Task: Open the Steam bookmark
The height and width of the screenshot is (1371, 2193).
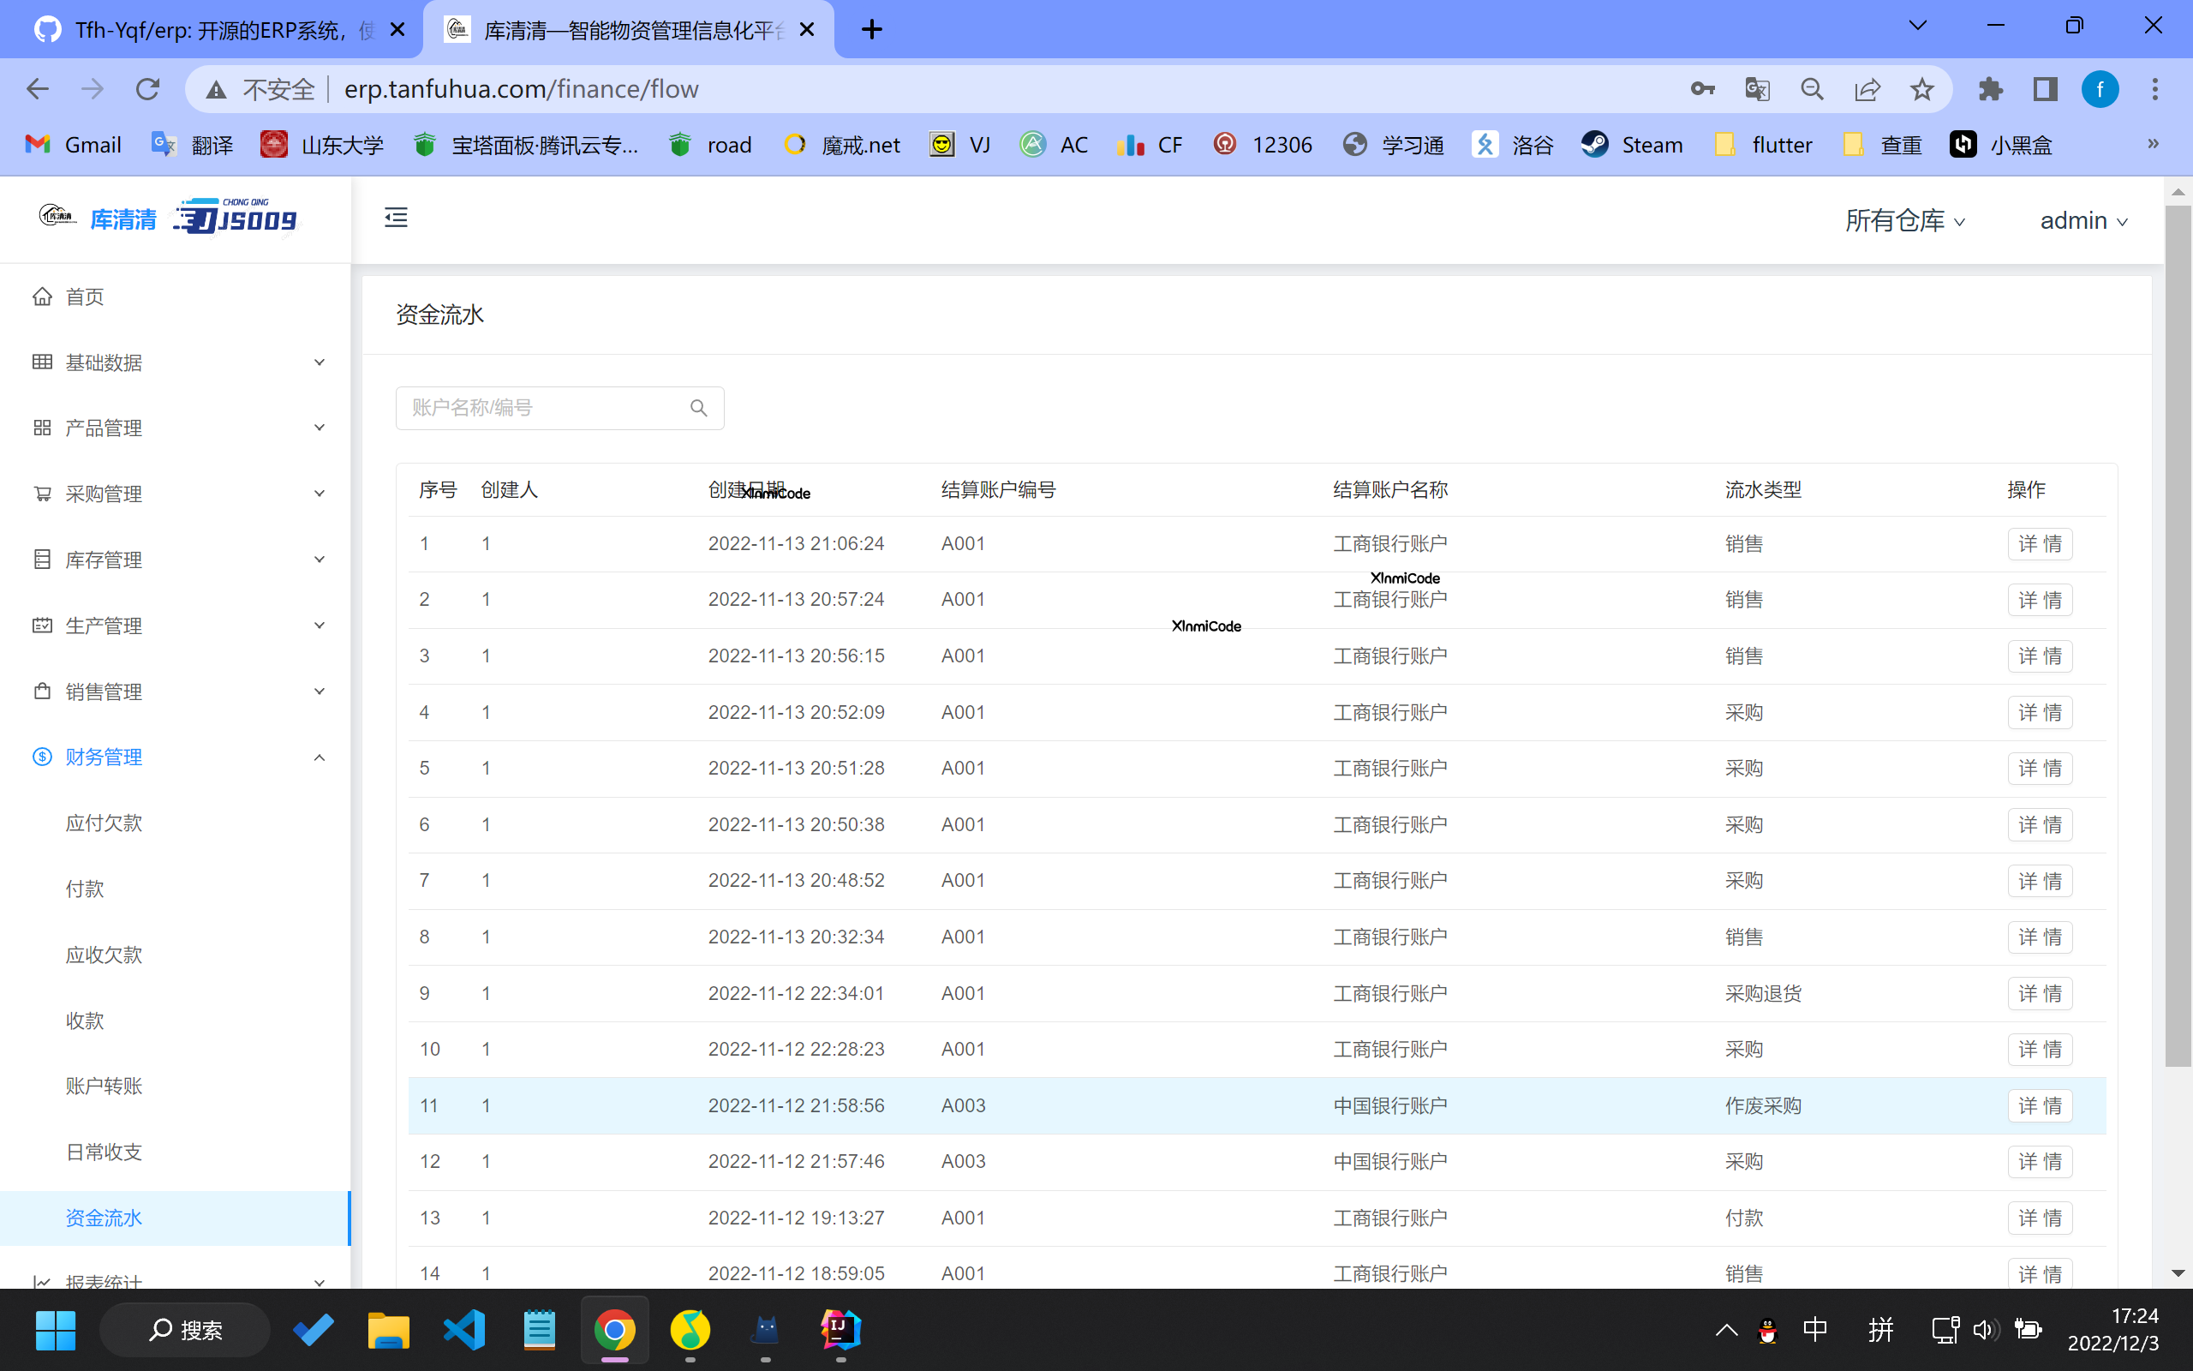Action: pos(1632,145)
